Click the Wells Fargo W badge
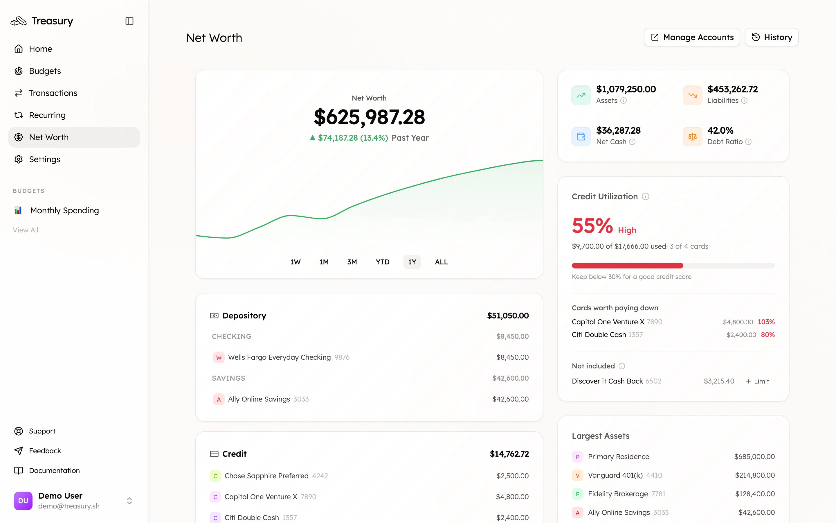This screenshot has width=836, height=523. pyautogui.click(x=219, y=357)
